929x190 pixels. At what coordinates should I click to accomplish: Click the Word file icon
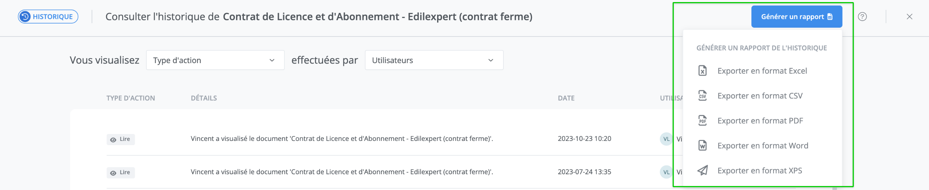click(x=702, y=145)
